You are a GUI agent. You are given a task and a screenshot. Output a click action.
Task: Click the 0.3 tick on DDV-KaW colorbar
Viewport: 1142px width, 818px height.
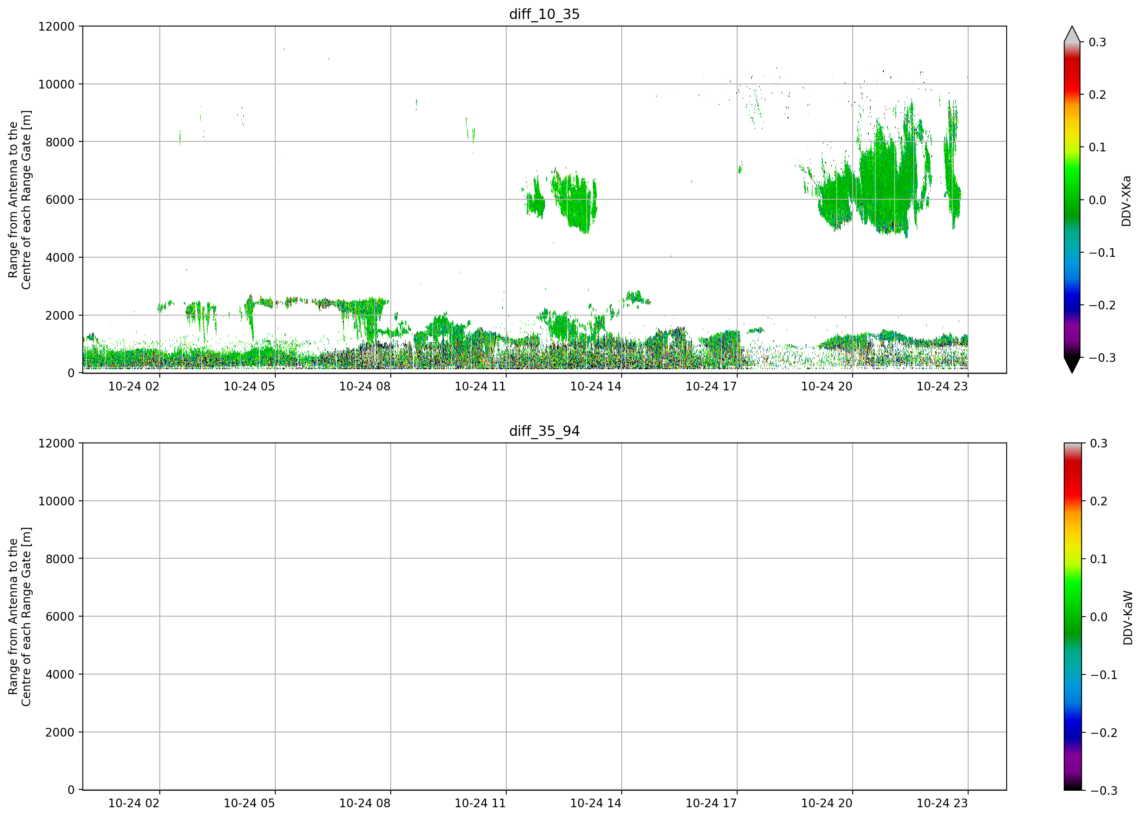(1099, 443)
